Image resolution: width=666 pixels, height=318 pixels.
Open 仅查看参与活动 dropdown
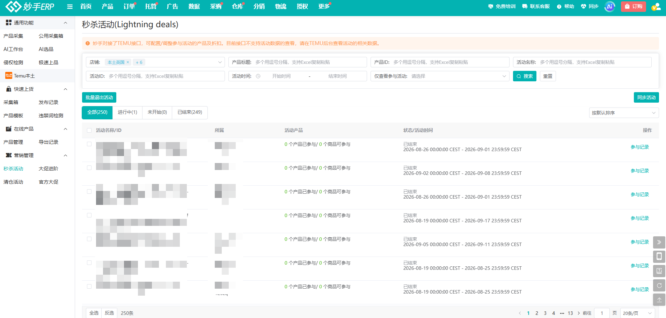(x=439, y=76)
